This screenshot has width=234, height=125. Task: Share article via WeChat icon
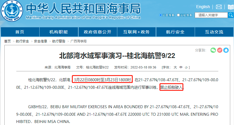pyautogui.click(x=213, y=50)
